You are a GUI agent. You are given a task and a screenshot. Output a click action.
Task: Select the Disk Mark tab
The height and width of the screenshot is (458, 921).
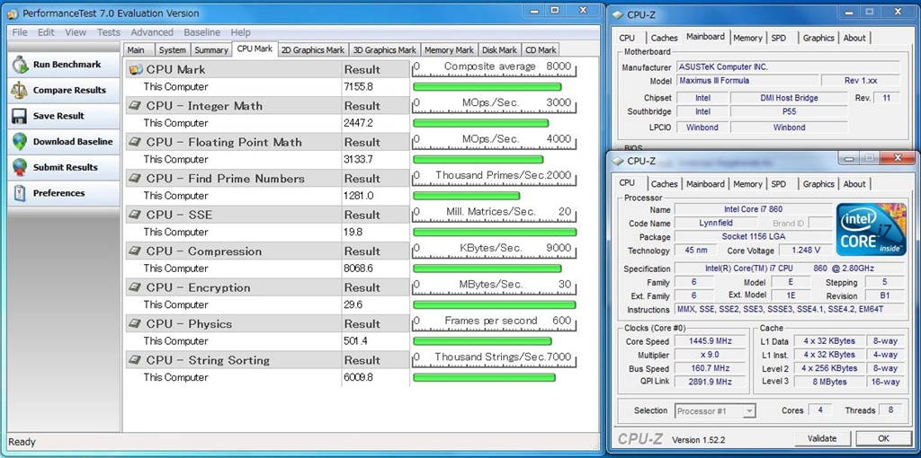click(x=499, y=50)
